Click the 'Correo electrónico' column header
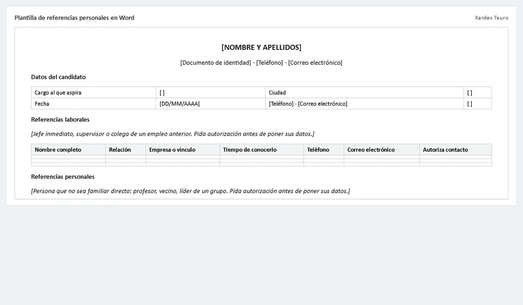 [381, 150]
